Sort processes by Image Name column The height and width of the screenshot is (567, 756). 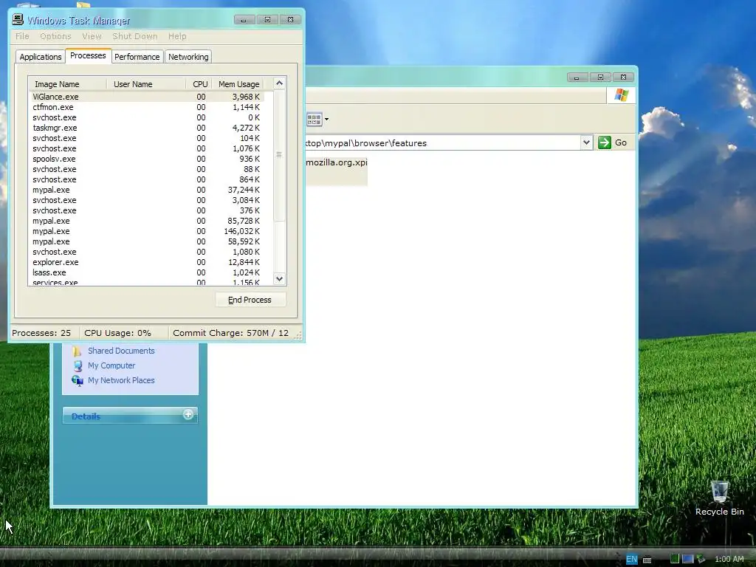[67, 84]
